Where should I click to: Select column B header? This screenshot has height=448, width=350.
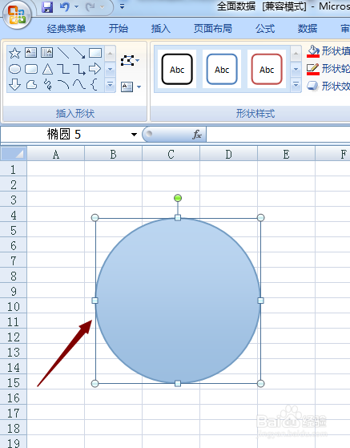coord(114,155)
